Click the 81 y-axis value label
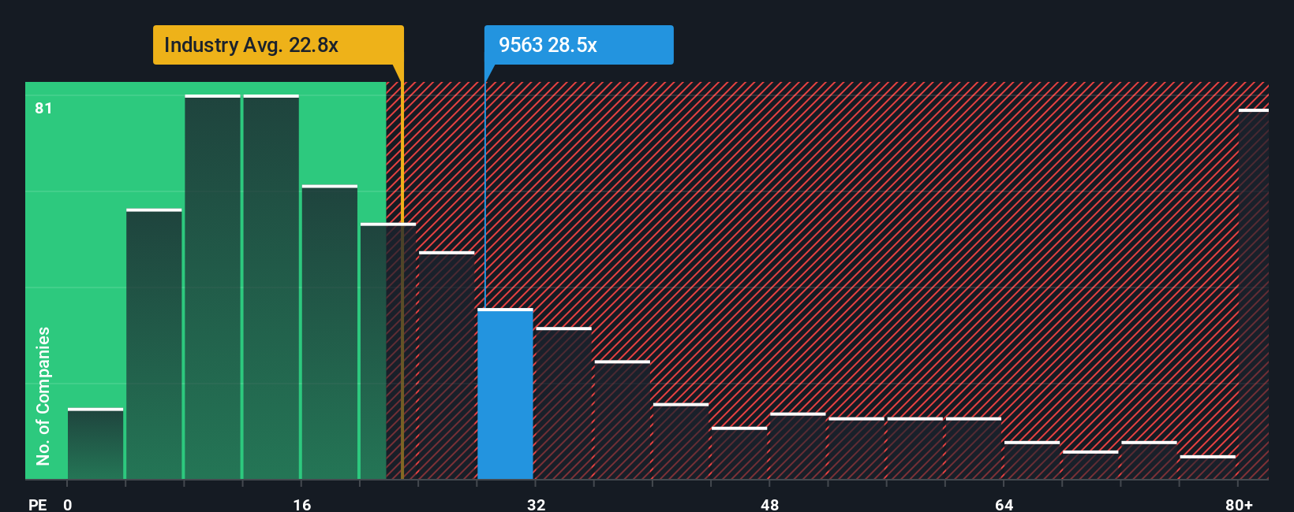Screen dimensions: 1294x512 pyautogui.click(x=43, y=108)
